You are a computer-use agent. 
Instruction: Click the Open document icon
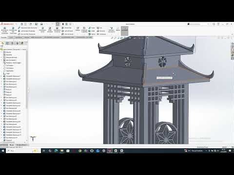31,24
